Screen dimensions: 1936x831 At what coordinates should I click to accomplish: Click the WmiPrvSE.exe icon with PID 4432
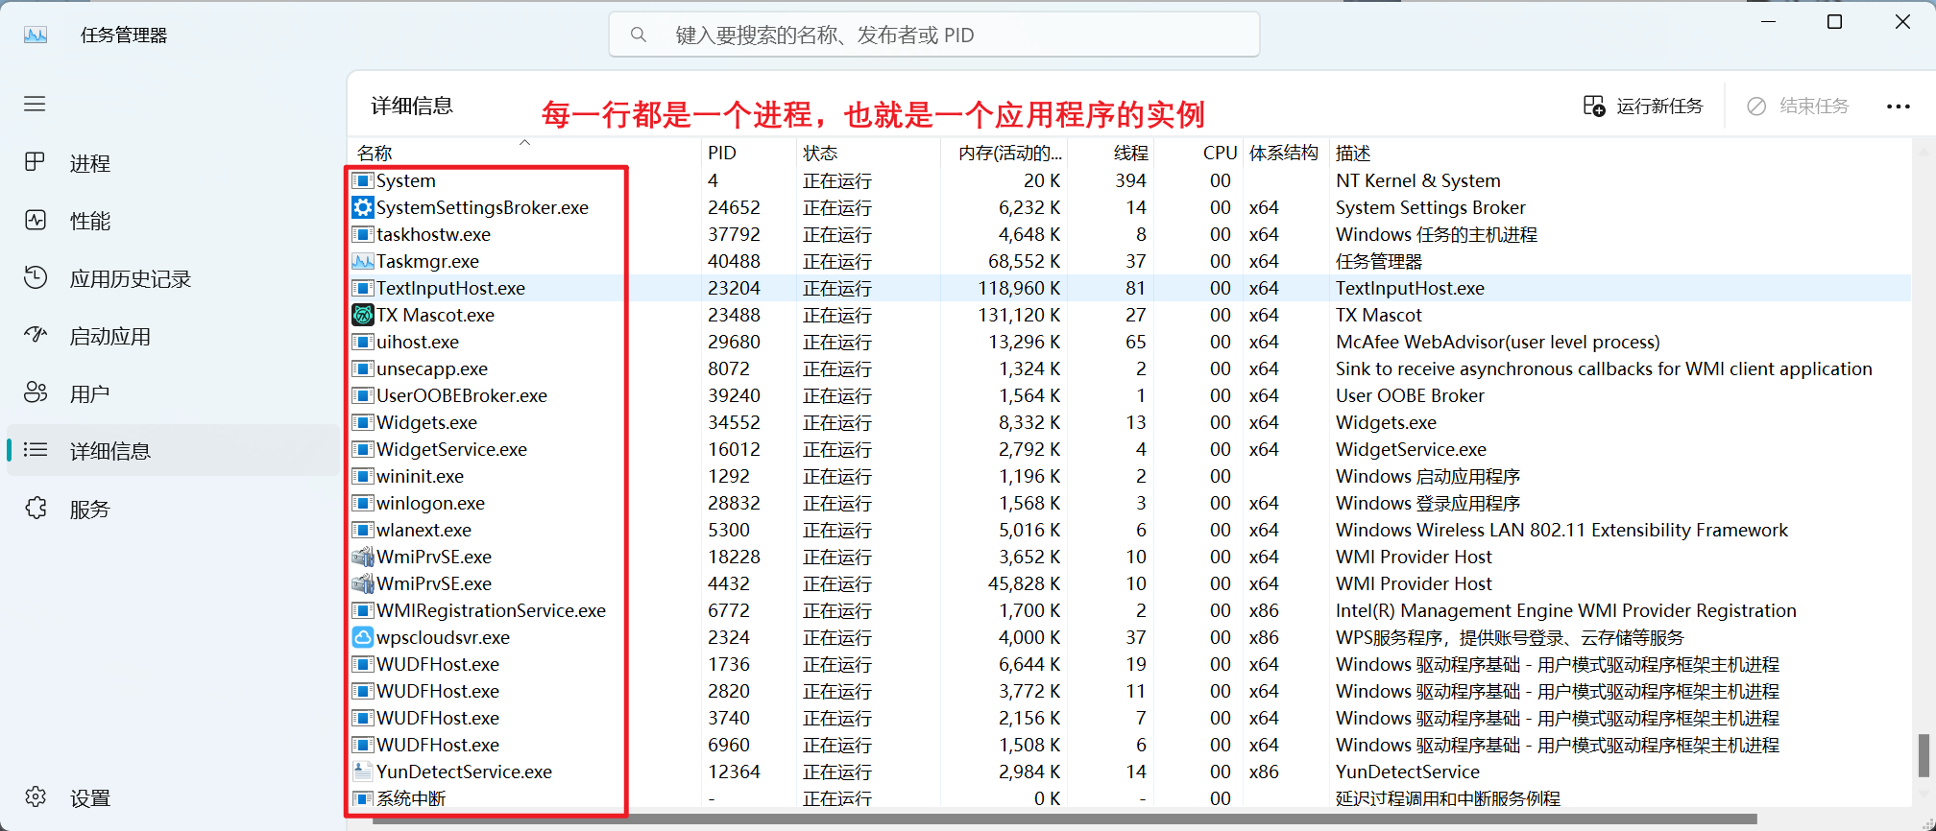coord(363,583)
